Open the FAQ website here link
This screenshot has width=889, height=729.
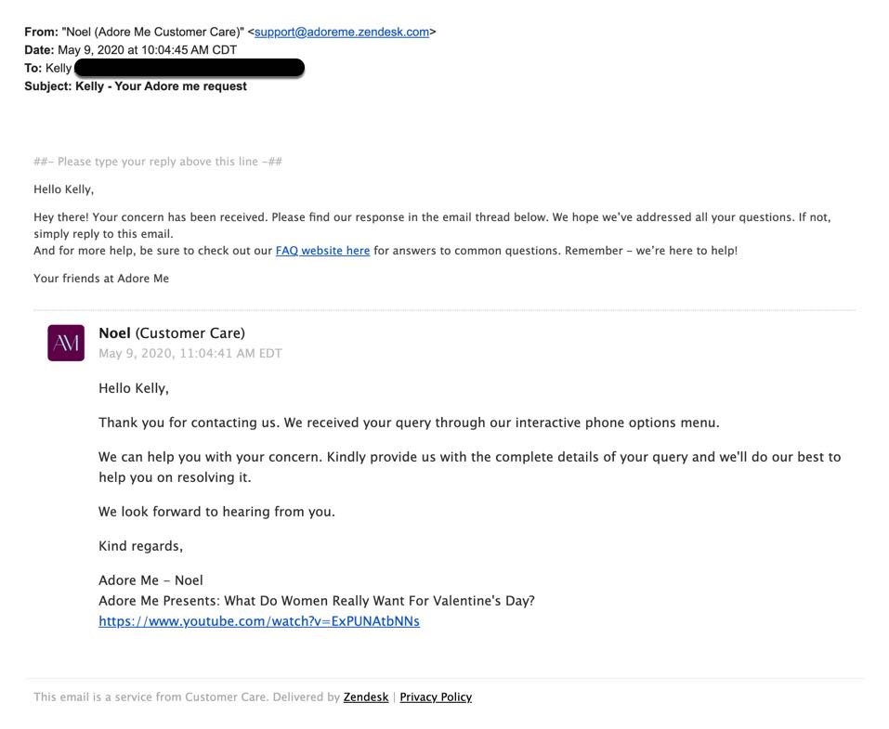[322, 251]
